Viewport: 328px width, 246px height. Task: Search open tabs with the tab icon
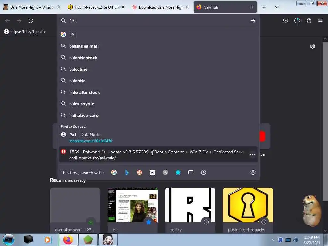click(x=191, y=172)
